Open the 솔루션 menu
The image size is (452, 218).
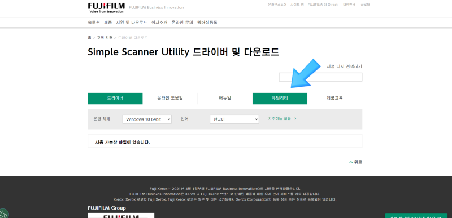tap(94, 23)
